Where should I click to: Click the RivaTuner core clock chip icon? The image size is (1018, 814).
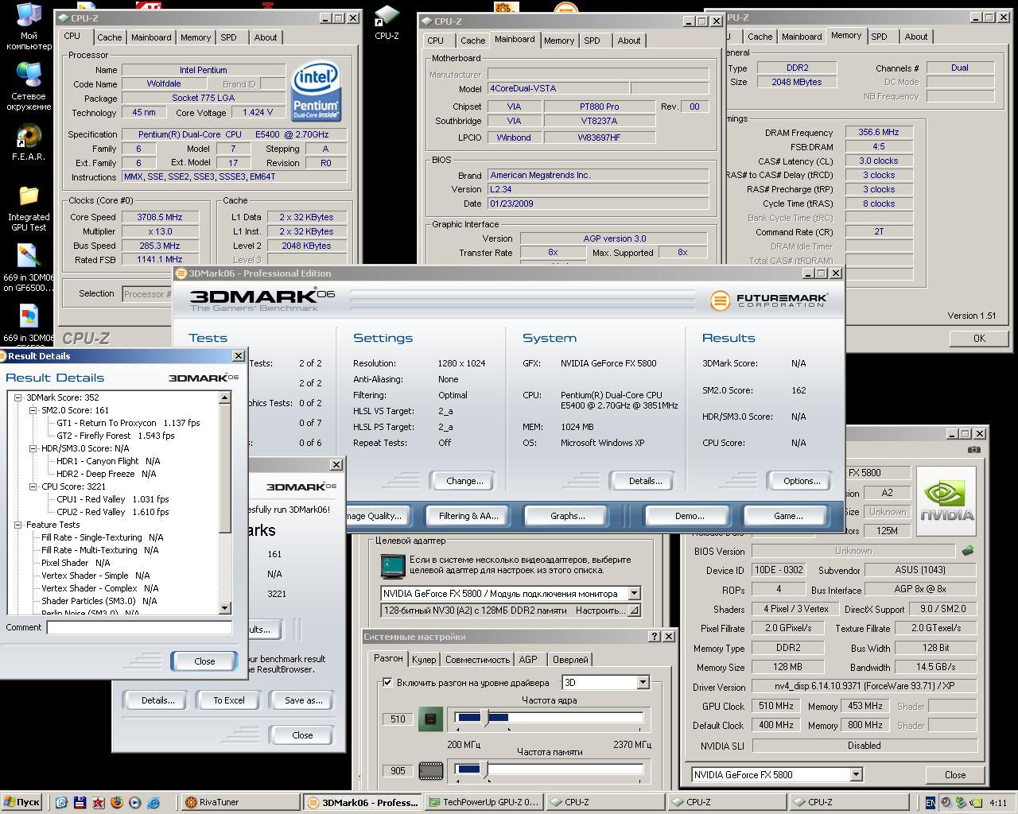coord(430,719)
